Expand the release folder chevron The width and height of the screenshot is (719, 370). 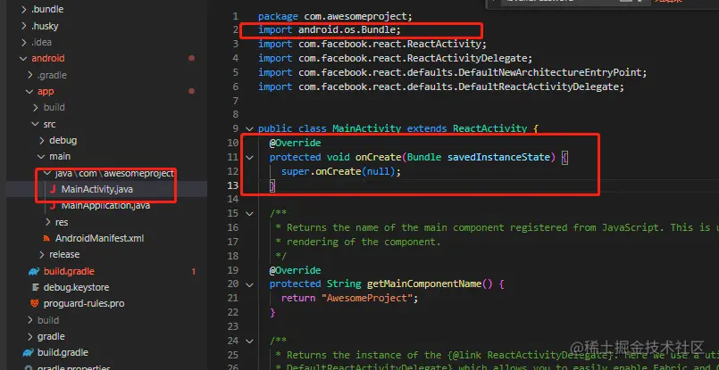pyautogui.click(x=42, y=255)
